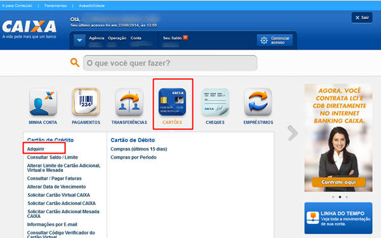Viewport: 381px width, 238px height.
Task: Open the Linha do Tempo panel
Action: click(x=338, y=218)
